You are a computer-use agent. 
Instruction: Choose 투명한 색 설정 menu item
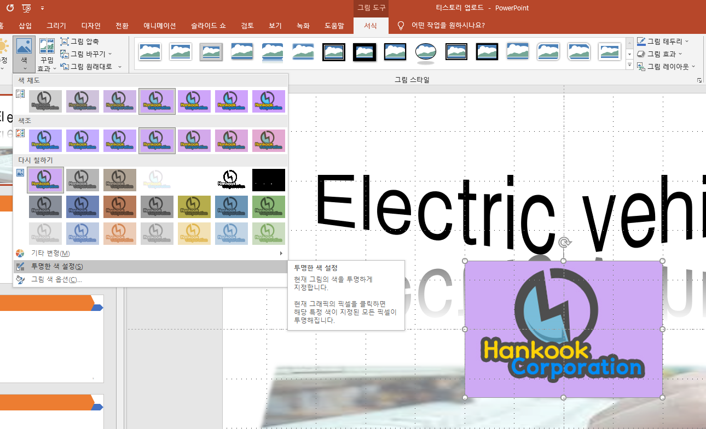[150, 266]
